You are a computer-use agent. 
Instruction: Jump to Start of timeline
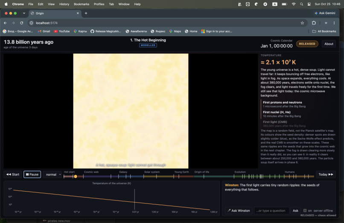click(x=13, y=174)
